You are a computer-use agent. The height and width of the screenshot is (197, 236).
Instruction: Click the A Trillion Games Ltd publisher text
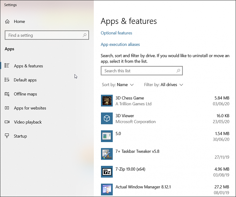[x=133, y=104]
